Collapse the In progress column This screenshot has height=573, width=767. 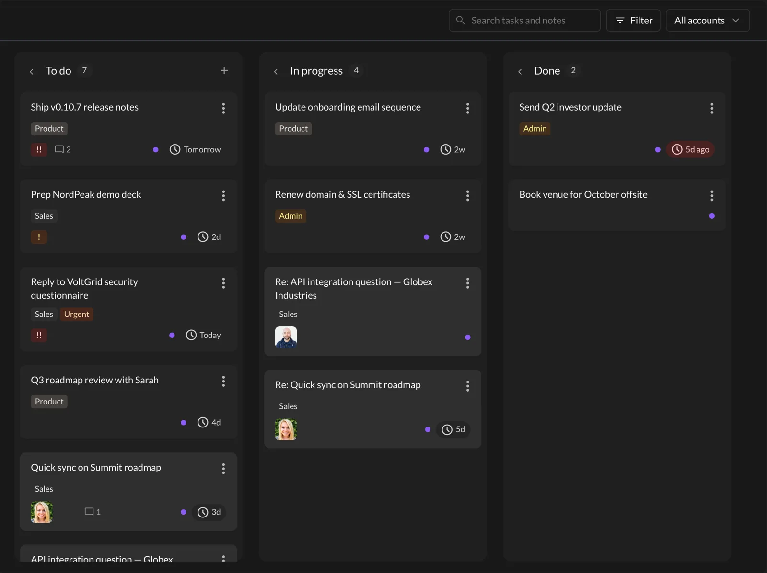click(276, 72)
